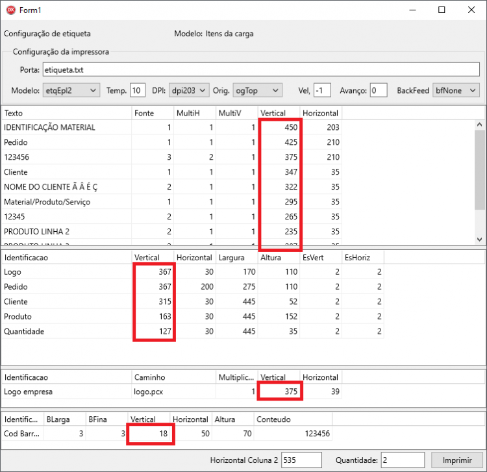
Task: Click the MultiV column header
Action: coord(236,113)
